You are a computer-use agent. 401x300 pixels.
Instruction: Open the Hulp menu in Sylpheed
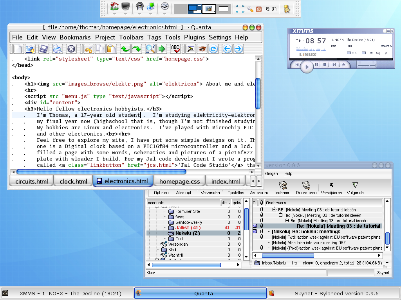pyautogui.click(x=288, y=173)
